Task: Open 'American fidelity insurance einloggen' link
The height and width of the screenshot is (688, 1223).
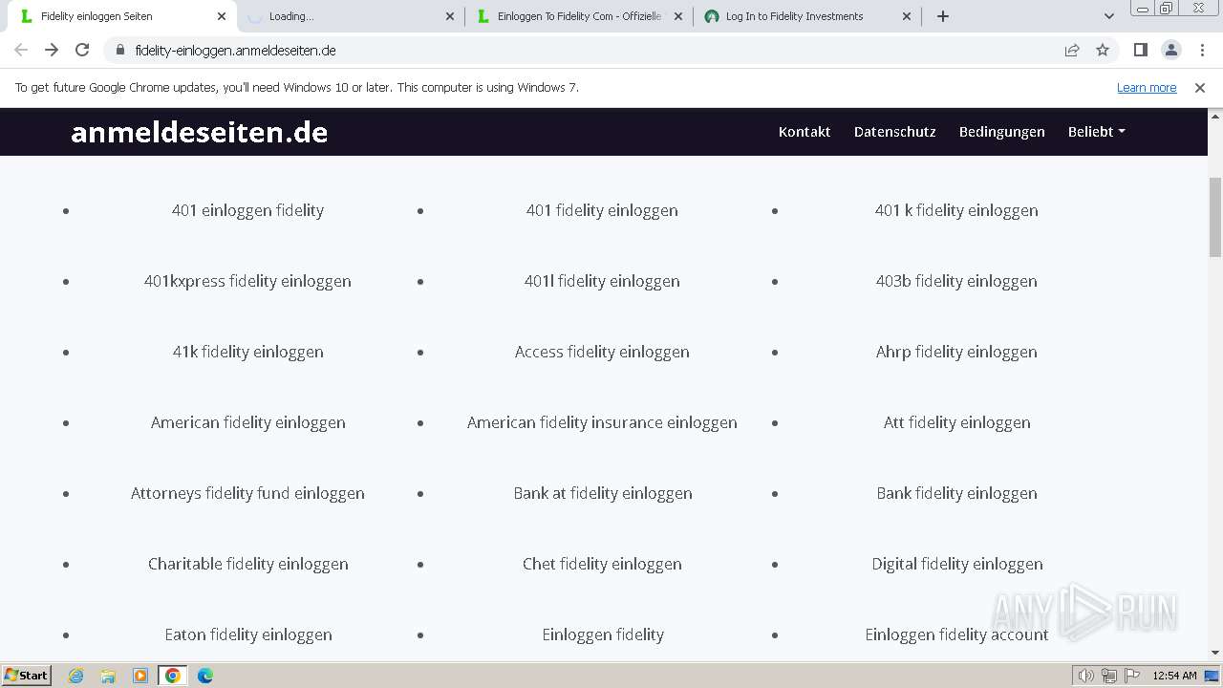Action: [x=602, y=422]
